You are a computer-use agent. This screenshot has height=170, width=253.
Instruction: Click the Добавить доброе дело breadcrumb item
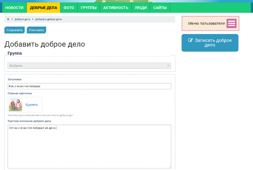48,19
